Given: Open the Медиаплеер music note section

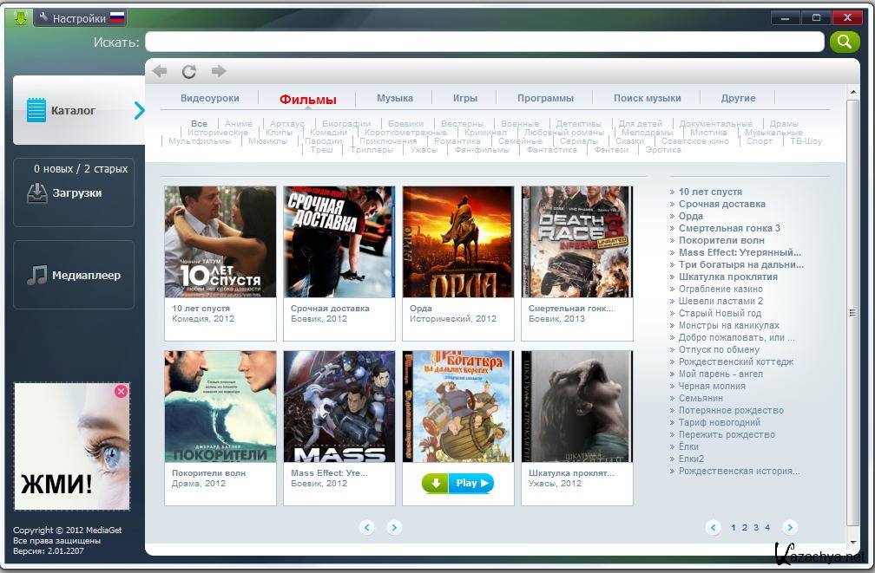Looking at the screenshot, I should coord(75,276).
